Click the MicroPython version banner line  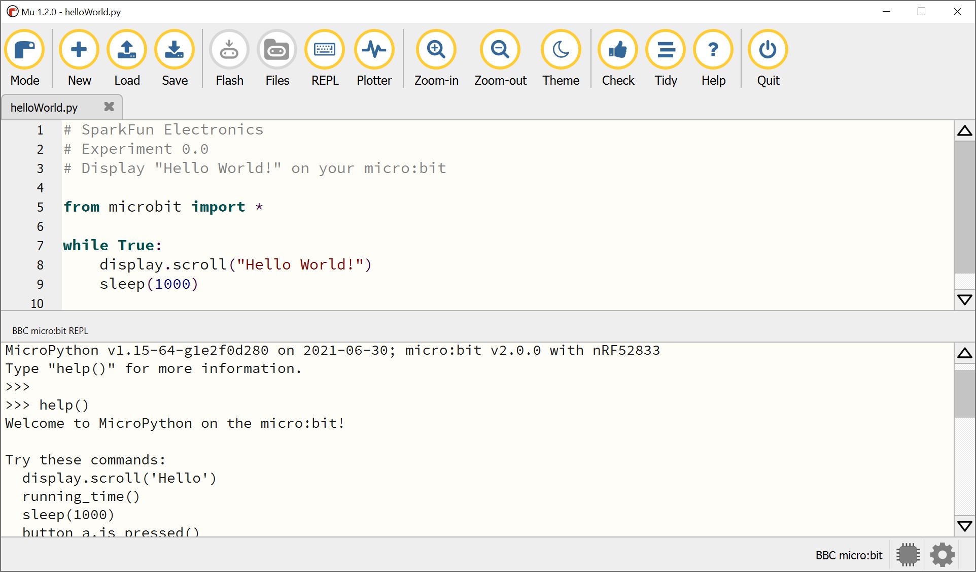[x=333, y=350]
